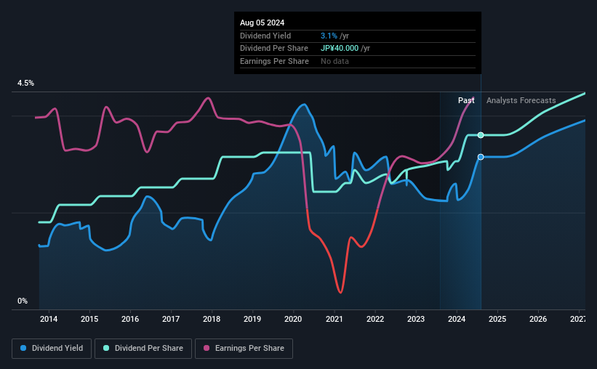Click the pink dot in the Earnings Per Share legend
597x369 pixels.
point(207,348)
